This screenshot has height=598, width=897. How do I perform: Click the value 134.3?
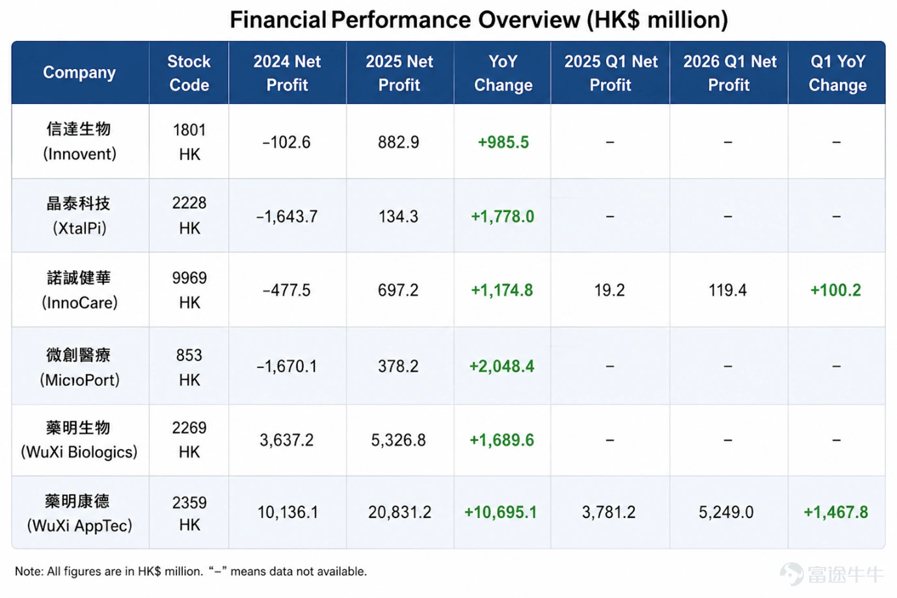tap(399, 216)
